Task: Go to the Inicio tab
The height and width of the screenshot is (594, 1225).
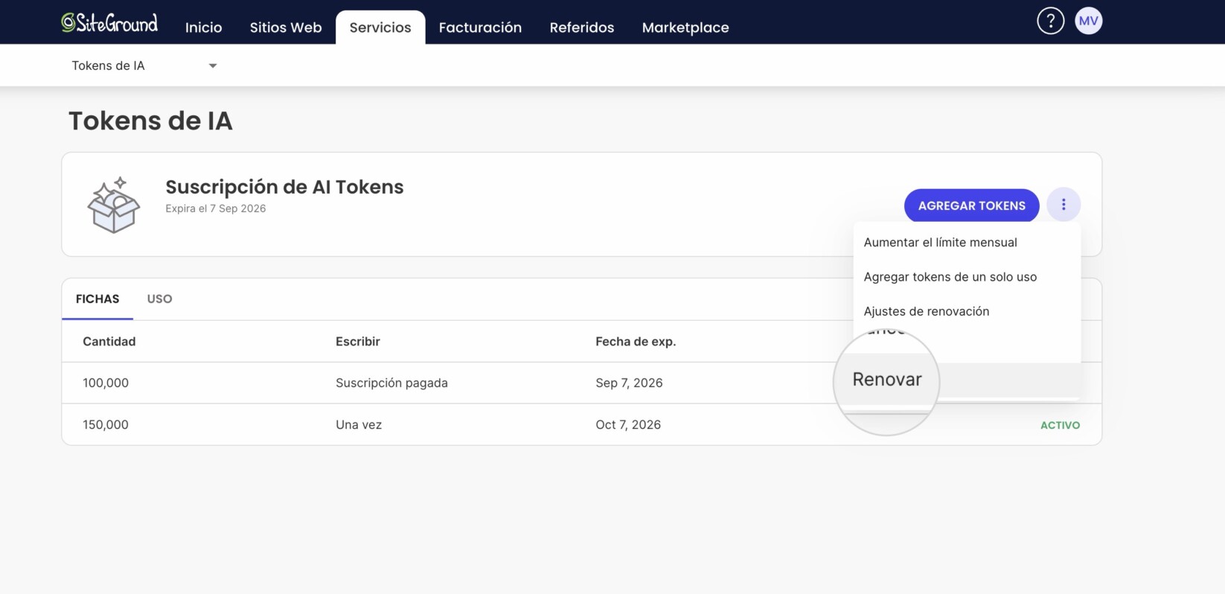Action: pyautogui.click(x=203, y=28)
